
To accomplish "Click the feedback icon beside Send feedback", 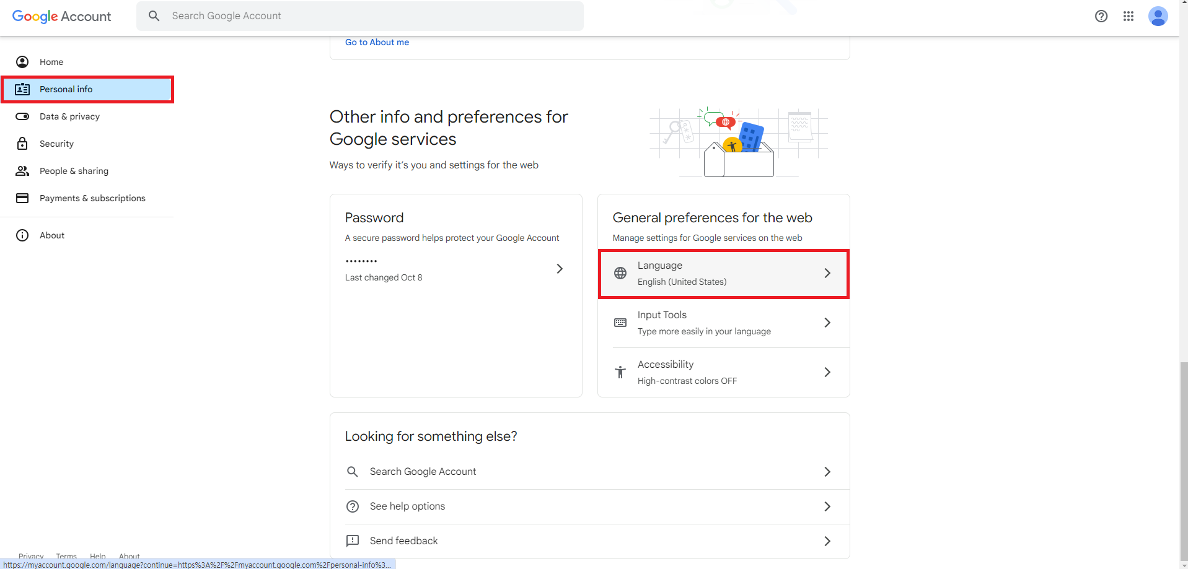I will click(x=353, y=541).
